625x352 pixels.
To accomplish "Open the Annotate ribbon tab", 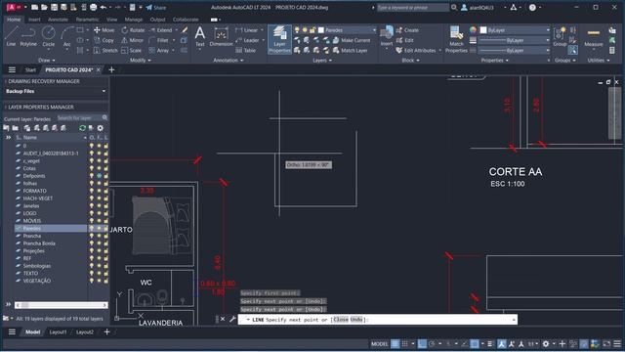I will [58, 20].
